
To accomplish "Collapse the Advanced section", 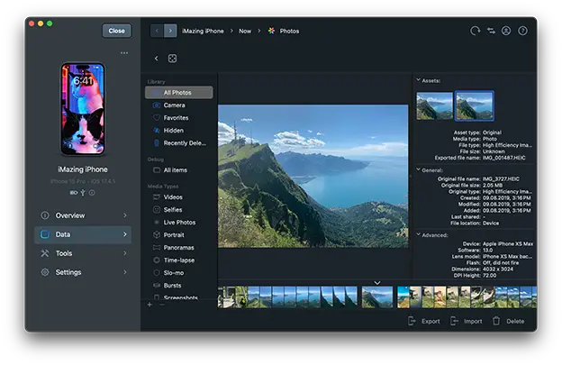I will click(x=418, y=234).
